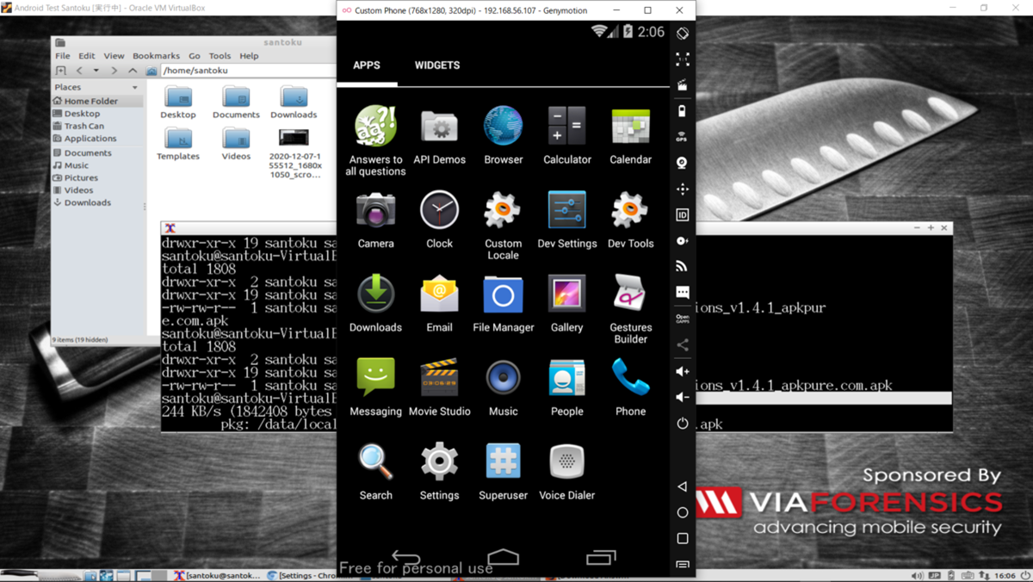Click santoku@santok terminal taskbar entry
1033x582 pixels.
click(x=217, y=575)
